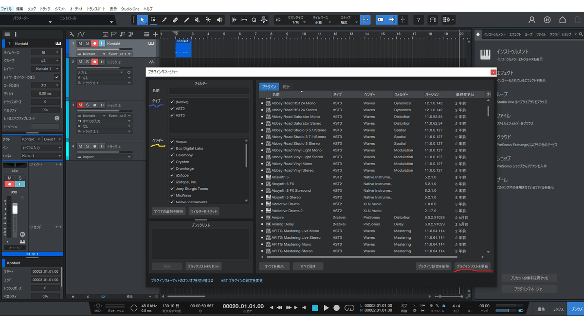Select the Listen tool speaker icon
584x316 pixels.
coord(219,20)
